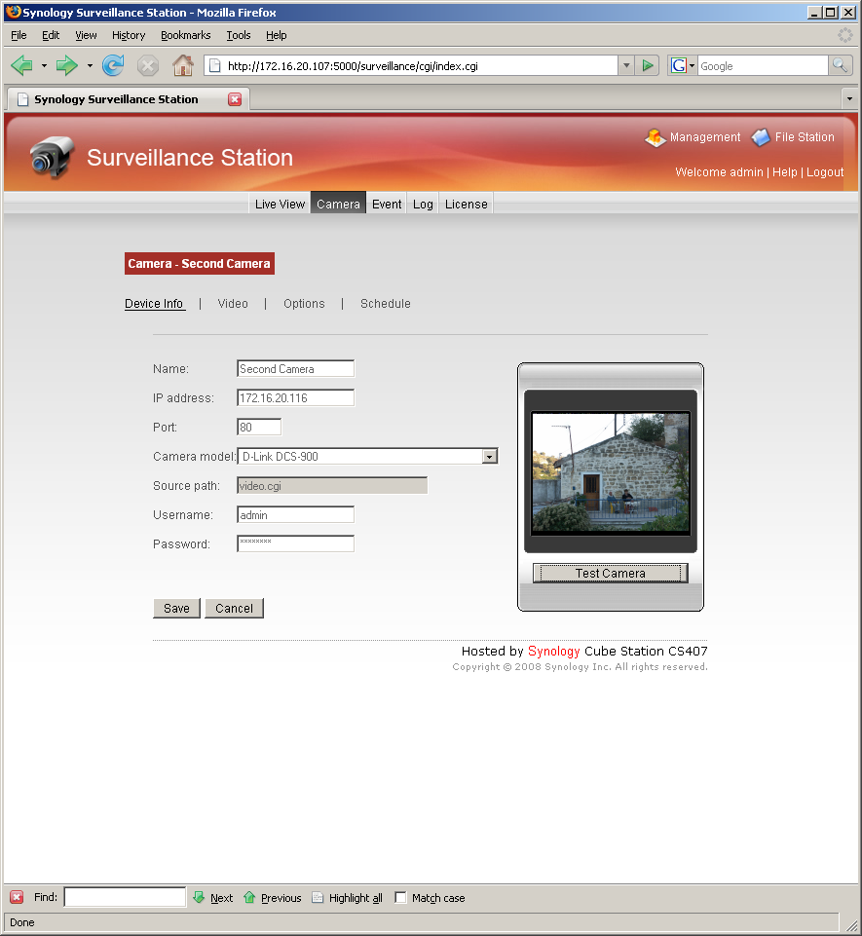The height and width of the screenshot is (936, 862).
Task: Enable the Match case checkbox
Action: [x=400, y=897]
